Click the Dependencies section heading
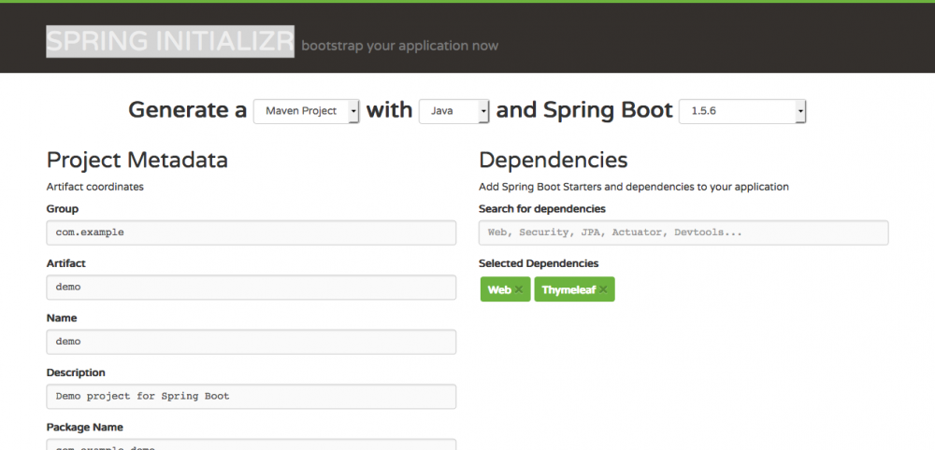Image resolution: width=935 pixels, height=450 pixels. pos(553,161)
